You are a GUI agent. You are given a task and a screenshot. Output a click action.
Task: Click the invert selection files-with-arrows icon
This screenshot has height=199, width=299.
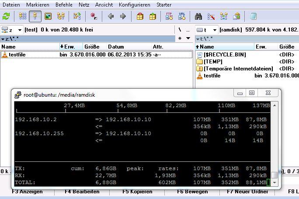coord(77,16)
